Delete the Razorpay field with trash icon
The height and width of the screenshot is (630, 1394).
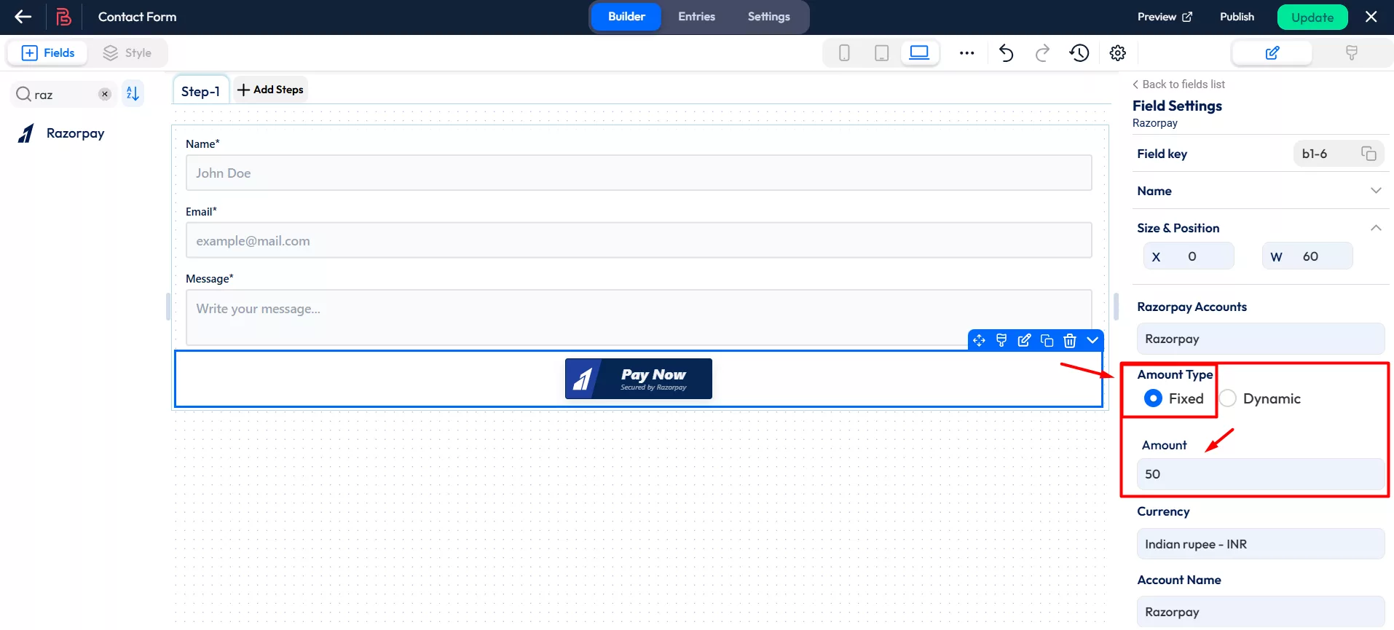[1069, 341]
